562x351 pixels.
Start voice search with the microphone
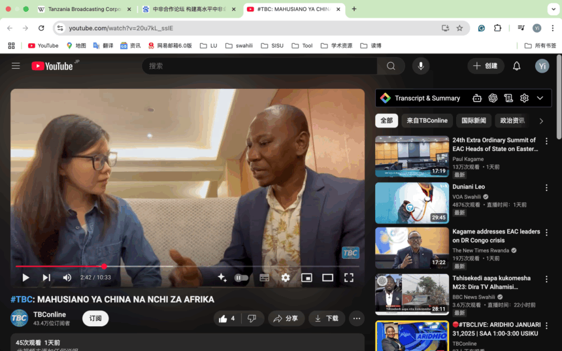point(421,66)
